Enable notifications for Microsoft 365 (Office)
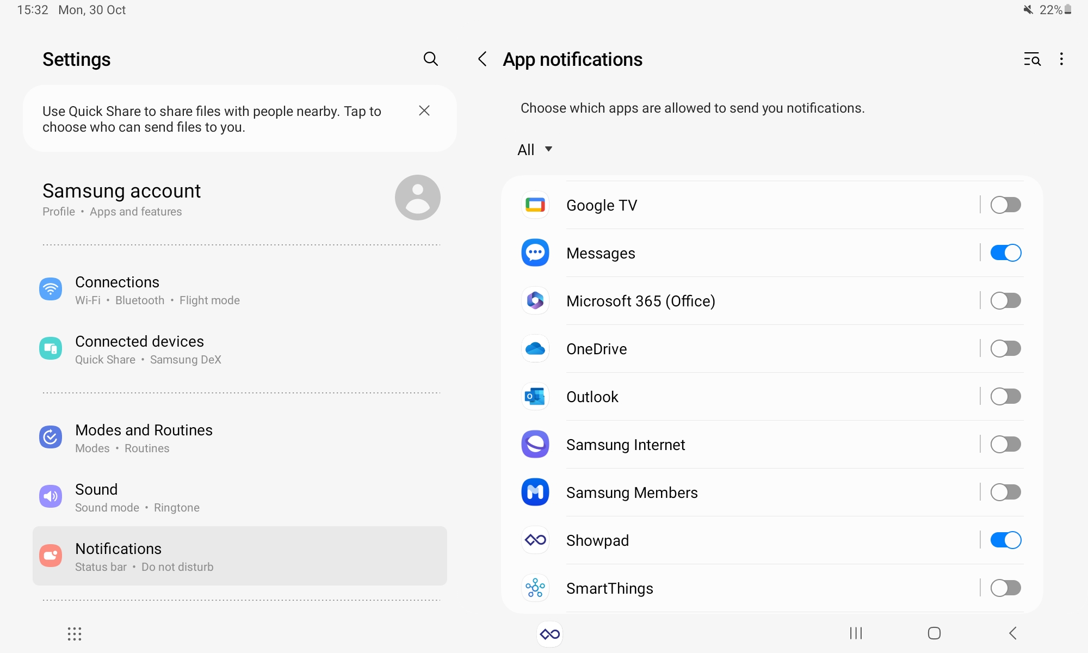Screen dimensions: 1088x653 click(1005, 300)
